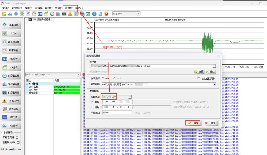Click the open file folder toolbar icon

(x=4, y=14)
